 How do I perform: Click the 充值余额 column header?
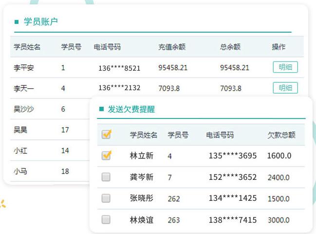171,47
